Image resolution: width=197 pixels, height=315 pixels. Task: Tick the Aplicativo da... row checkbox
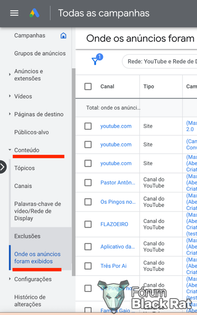click(x=88, y=247)
